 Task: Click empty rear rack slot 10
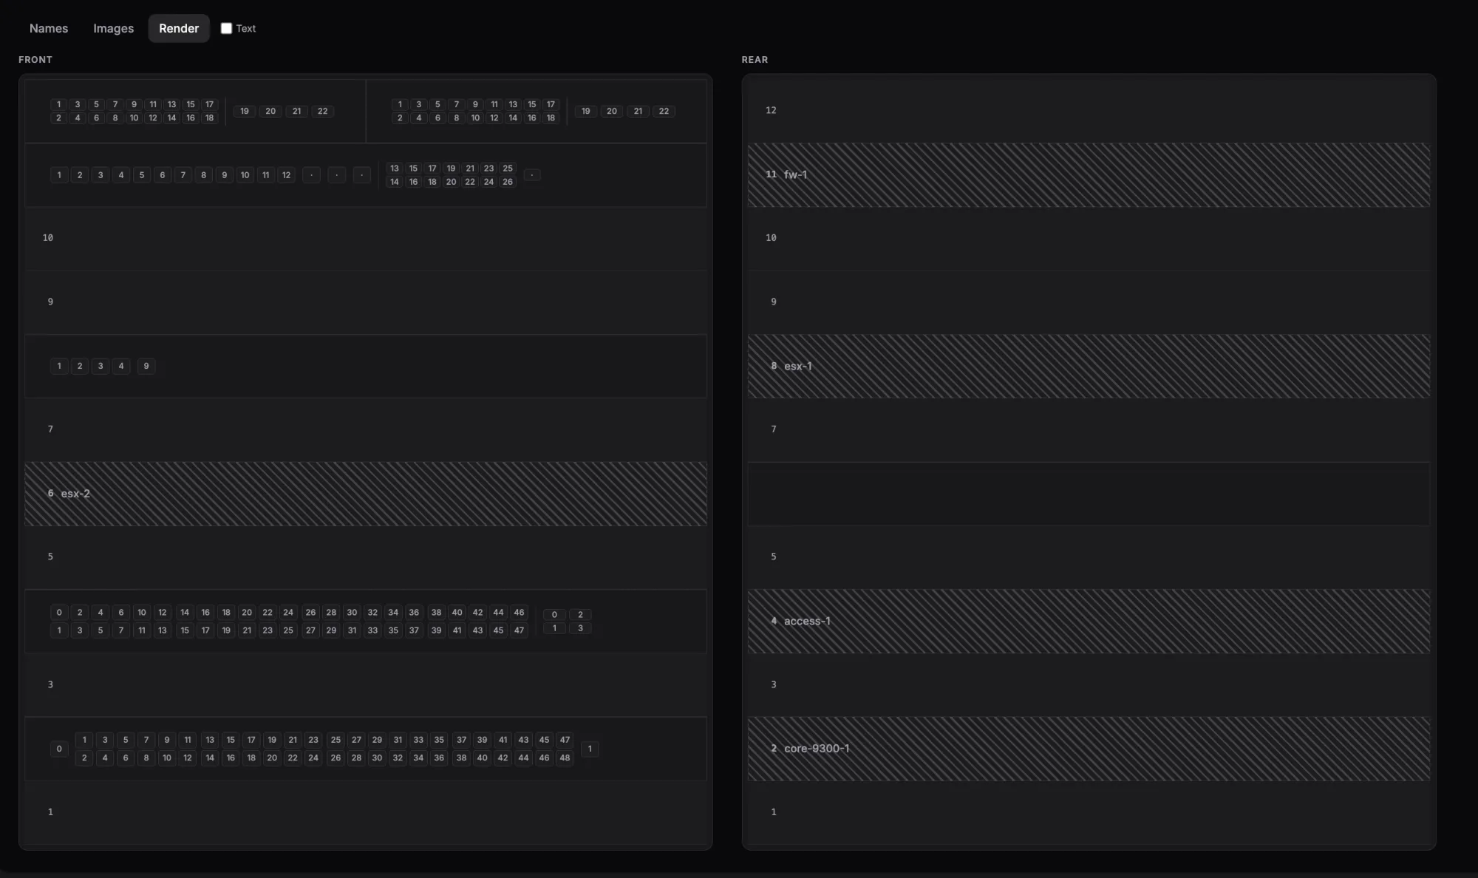1089,238
